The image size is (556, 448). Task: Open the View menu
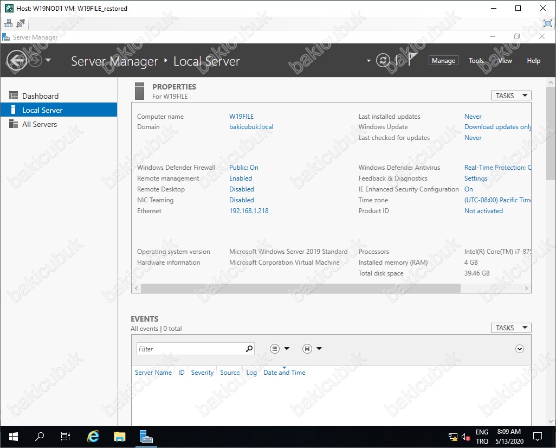pyautogui.click(x=505, y=61)
